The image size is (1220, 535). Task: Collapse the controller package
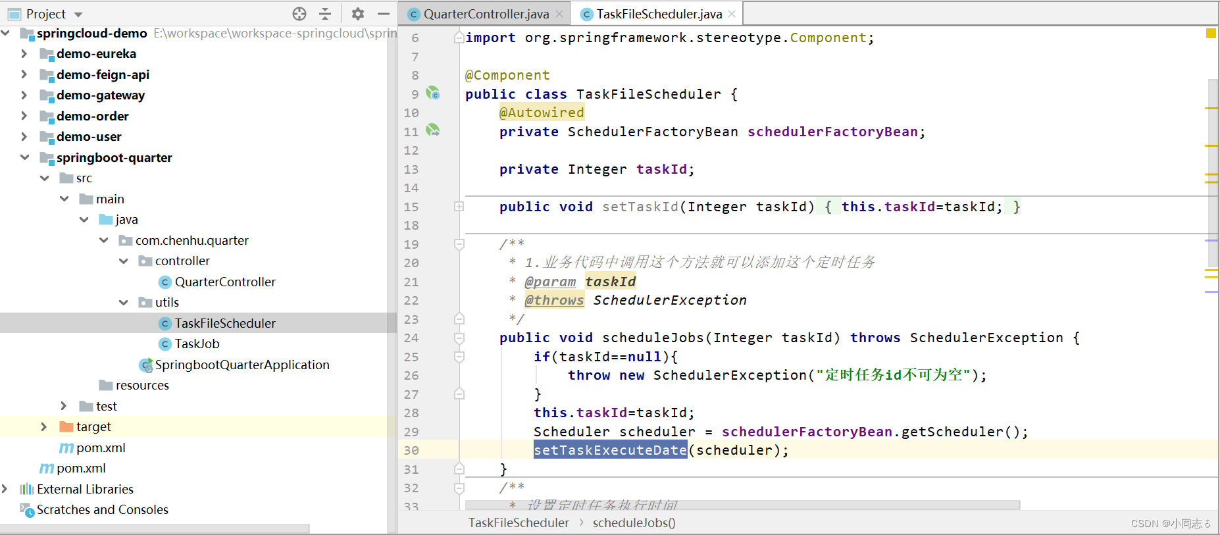(x=123, y=261)
